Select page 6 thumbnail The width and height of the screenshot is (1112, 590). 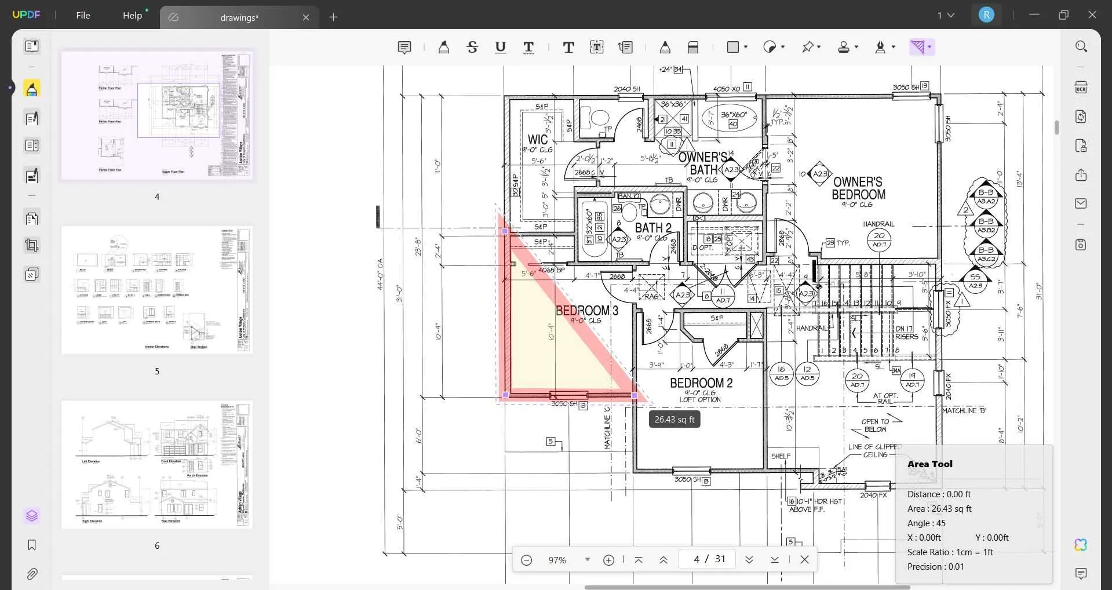pyautogui.click(x=156, y=464)
